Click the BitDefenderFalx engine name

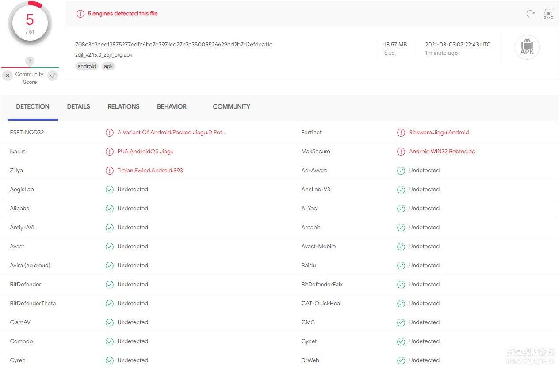tap(322, 285)
